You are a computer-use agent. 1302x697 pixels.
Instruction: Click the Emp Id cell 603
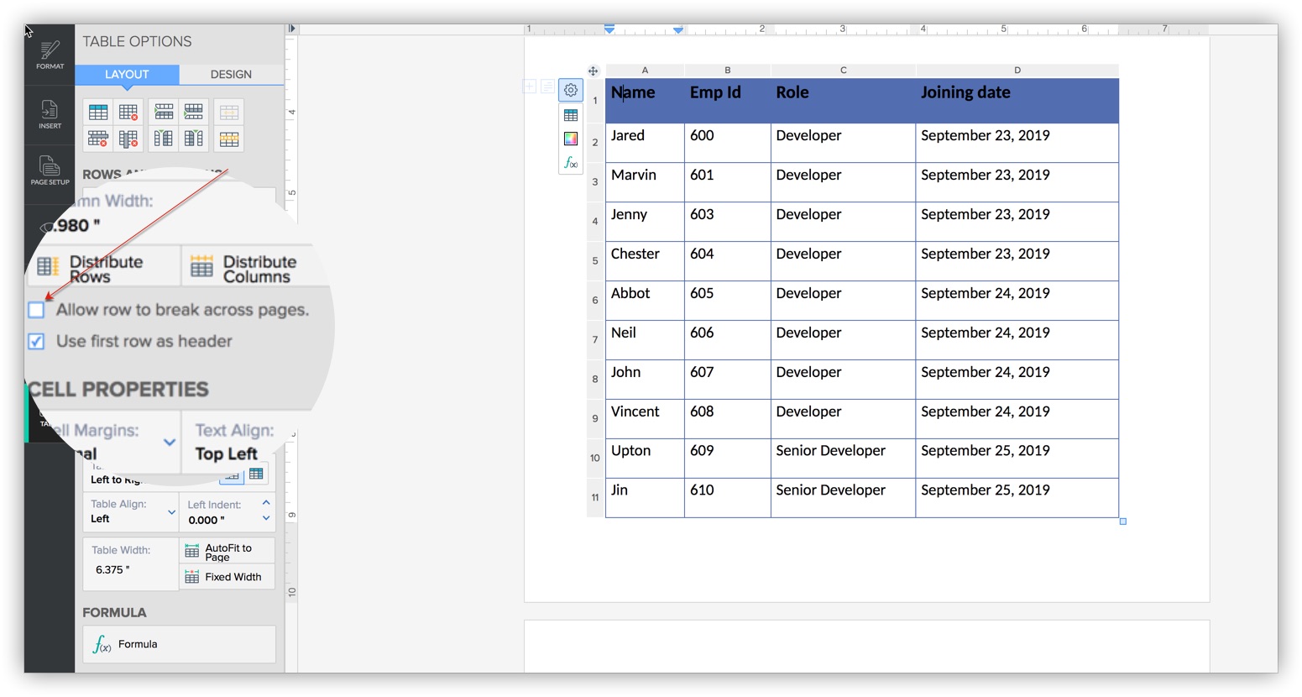pyautogui.click(x=727, y=222)
